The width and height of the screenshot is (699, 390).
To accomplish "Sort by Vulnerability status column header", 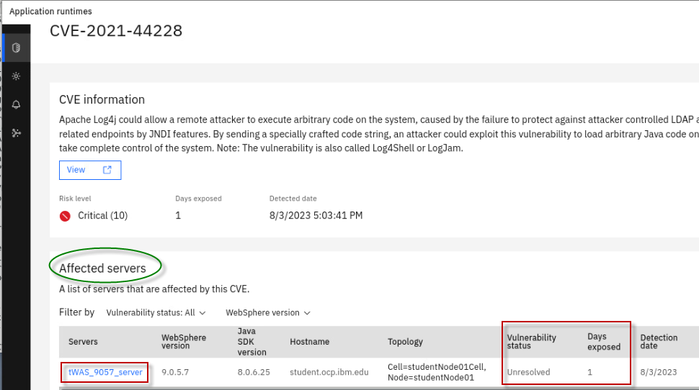I will pos(531,342).
